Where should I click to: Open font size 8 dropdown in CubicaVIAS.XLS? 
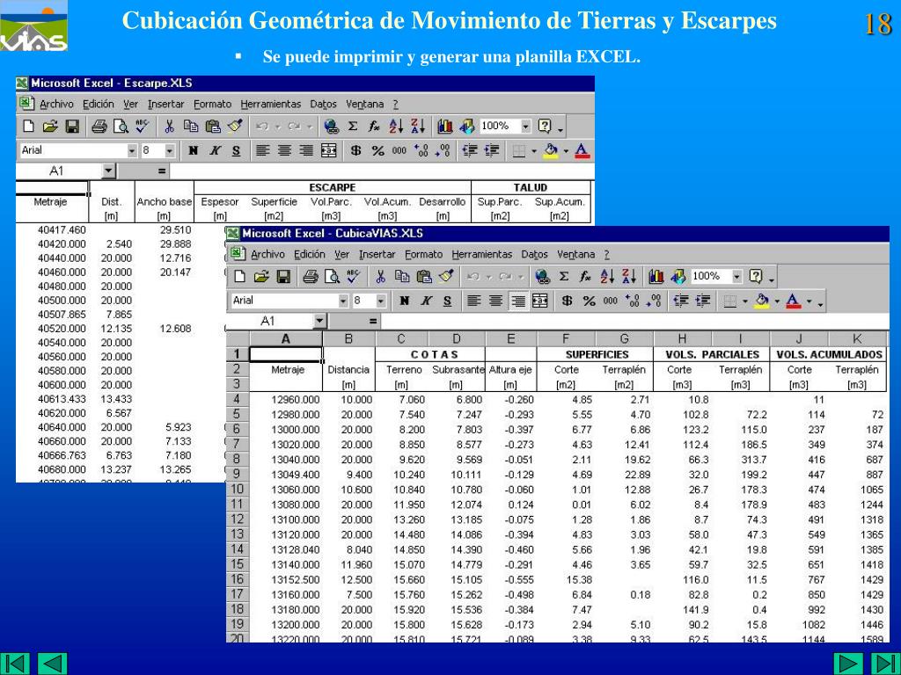pos(380,301)
